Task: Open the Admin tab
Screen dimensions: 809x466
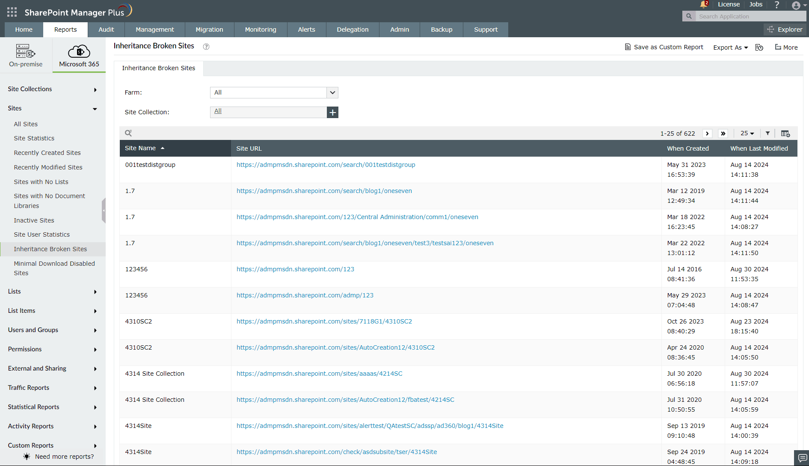Action: 400,30
